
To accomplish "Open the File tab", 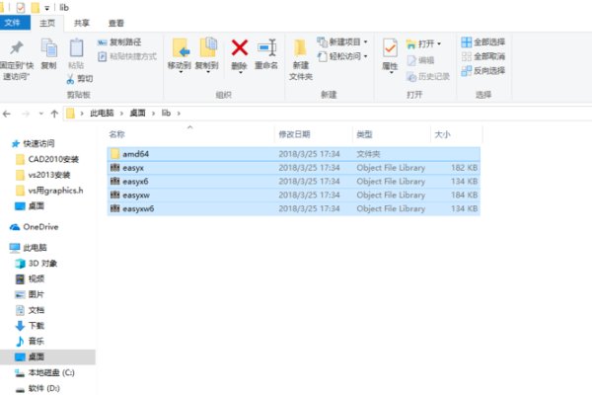I will coord(13,23).
